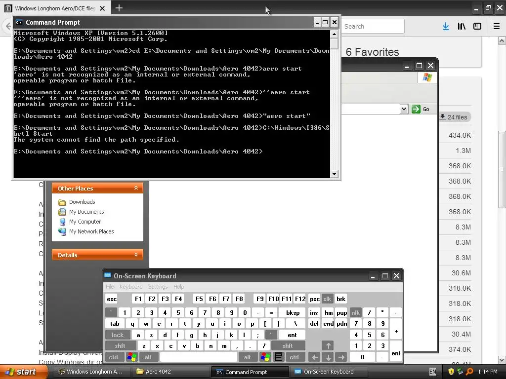
Task: Close the Windows Longhorn Aero tab
Action: point(102,8)
